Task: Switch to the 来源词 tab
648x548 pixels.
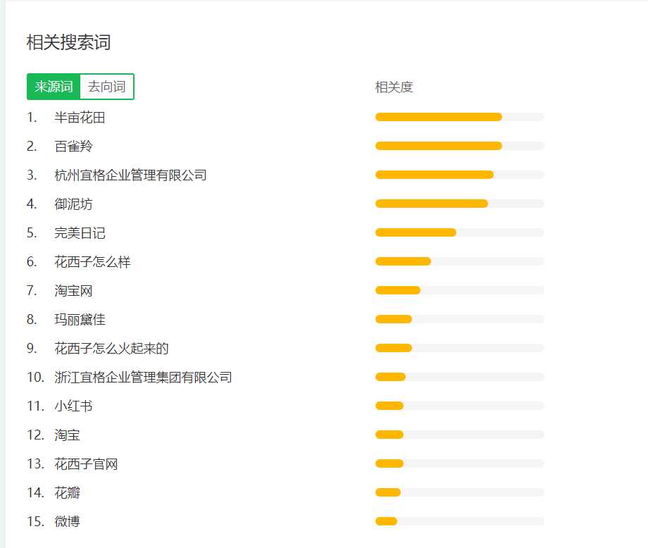Action: (x=54, y=87)
